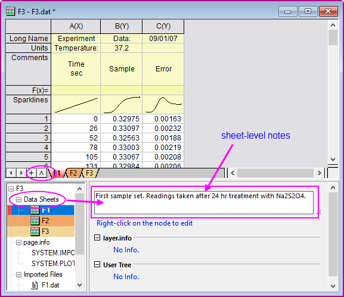344x297 pixels.
Task: Click the cell with value 105
Action: tap(76, 157)
